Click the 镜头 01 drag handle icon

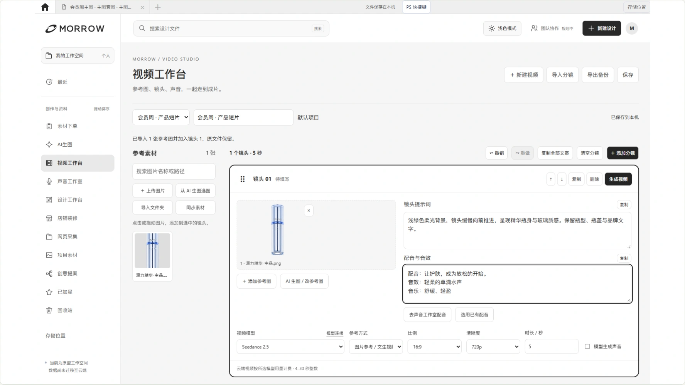click(x=243, y=179)
